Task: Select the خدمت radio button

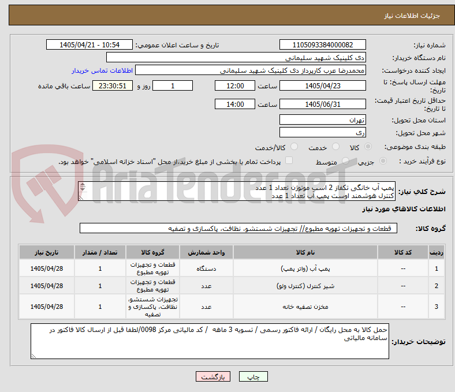Action: (x=335, y=147)
